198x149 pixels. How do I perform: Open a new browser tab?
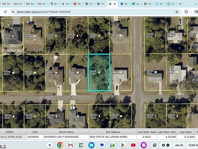coord(180,4)
